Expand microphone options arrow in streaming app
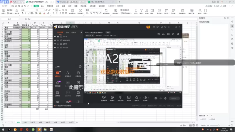Screen dimensions: 235x132 140,98
